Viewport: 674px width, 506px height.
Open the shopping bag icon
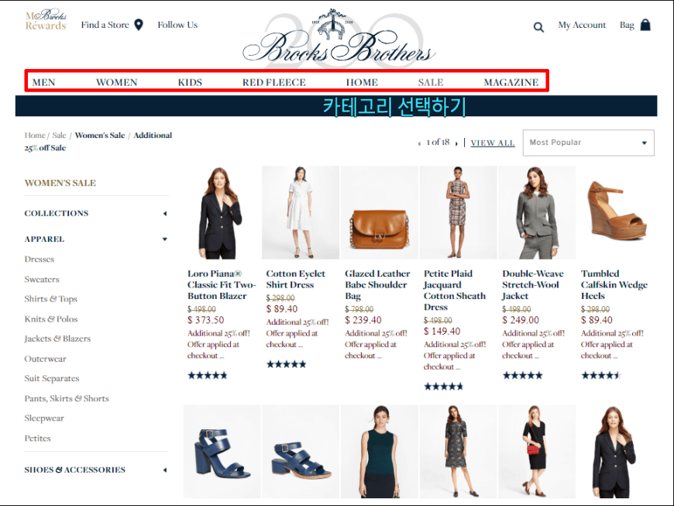pyautogui.click(x=645, y=25)
